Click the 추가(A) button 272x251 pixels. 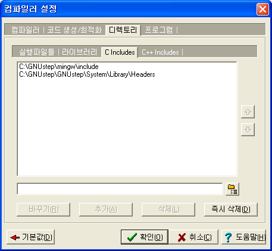tap(106, 209)
